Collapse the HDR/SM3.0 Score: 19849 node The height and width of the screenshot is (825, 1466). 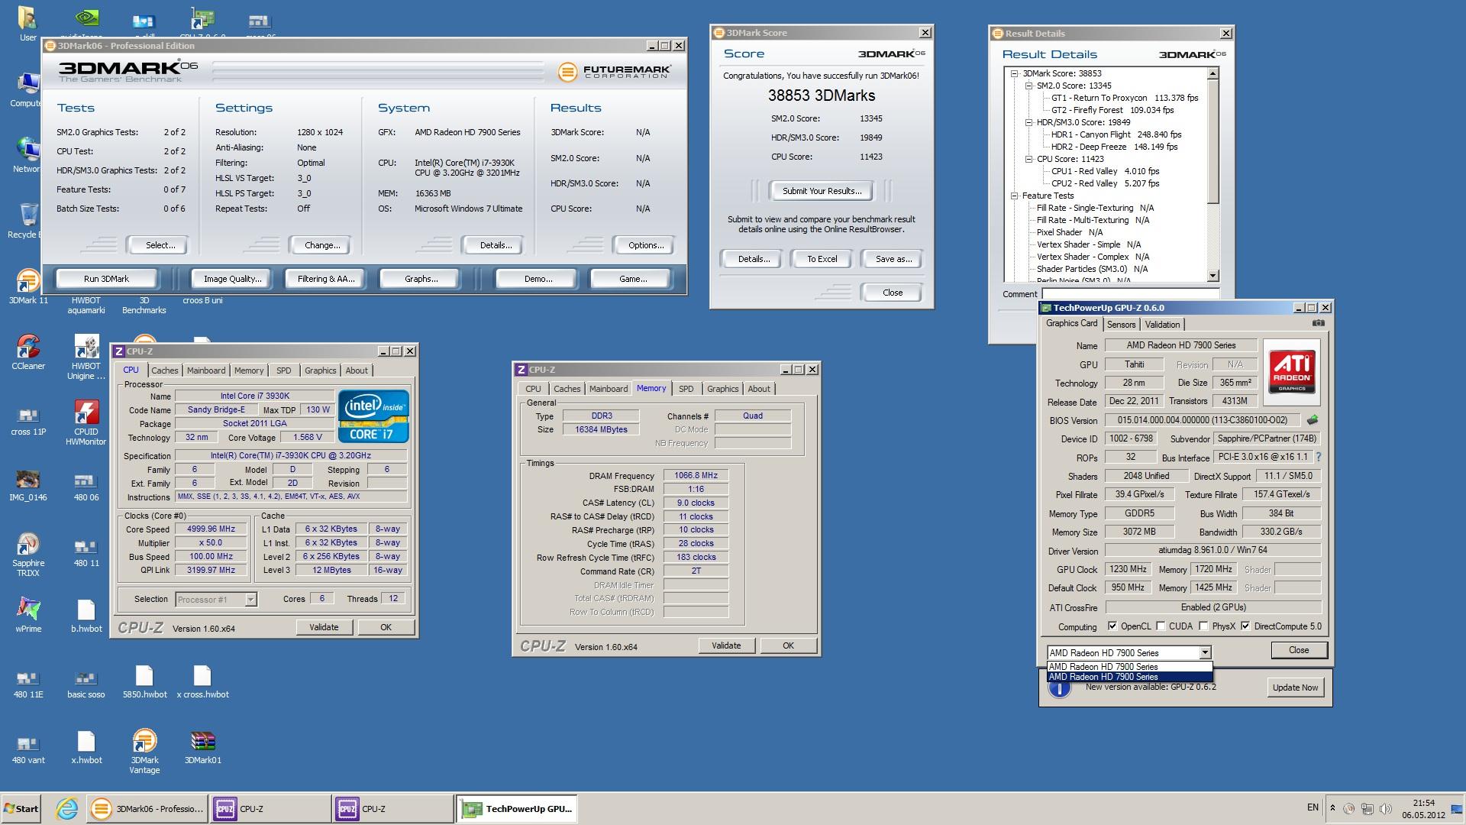pos(1029,122)
